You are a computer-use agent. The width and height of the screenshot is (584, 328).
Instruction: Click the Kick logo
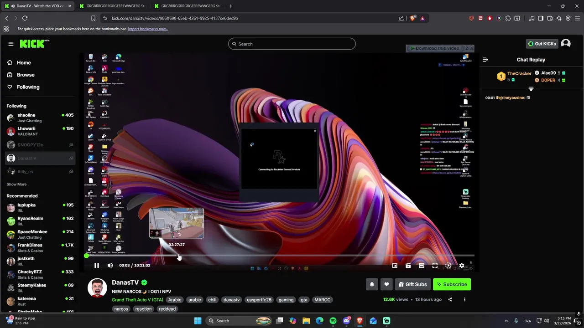click(x=34, y=44)
